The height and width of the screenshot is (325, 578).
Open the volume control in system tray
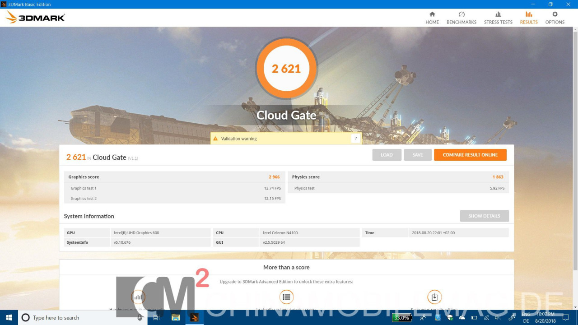[x=498, y=317]
